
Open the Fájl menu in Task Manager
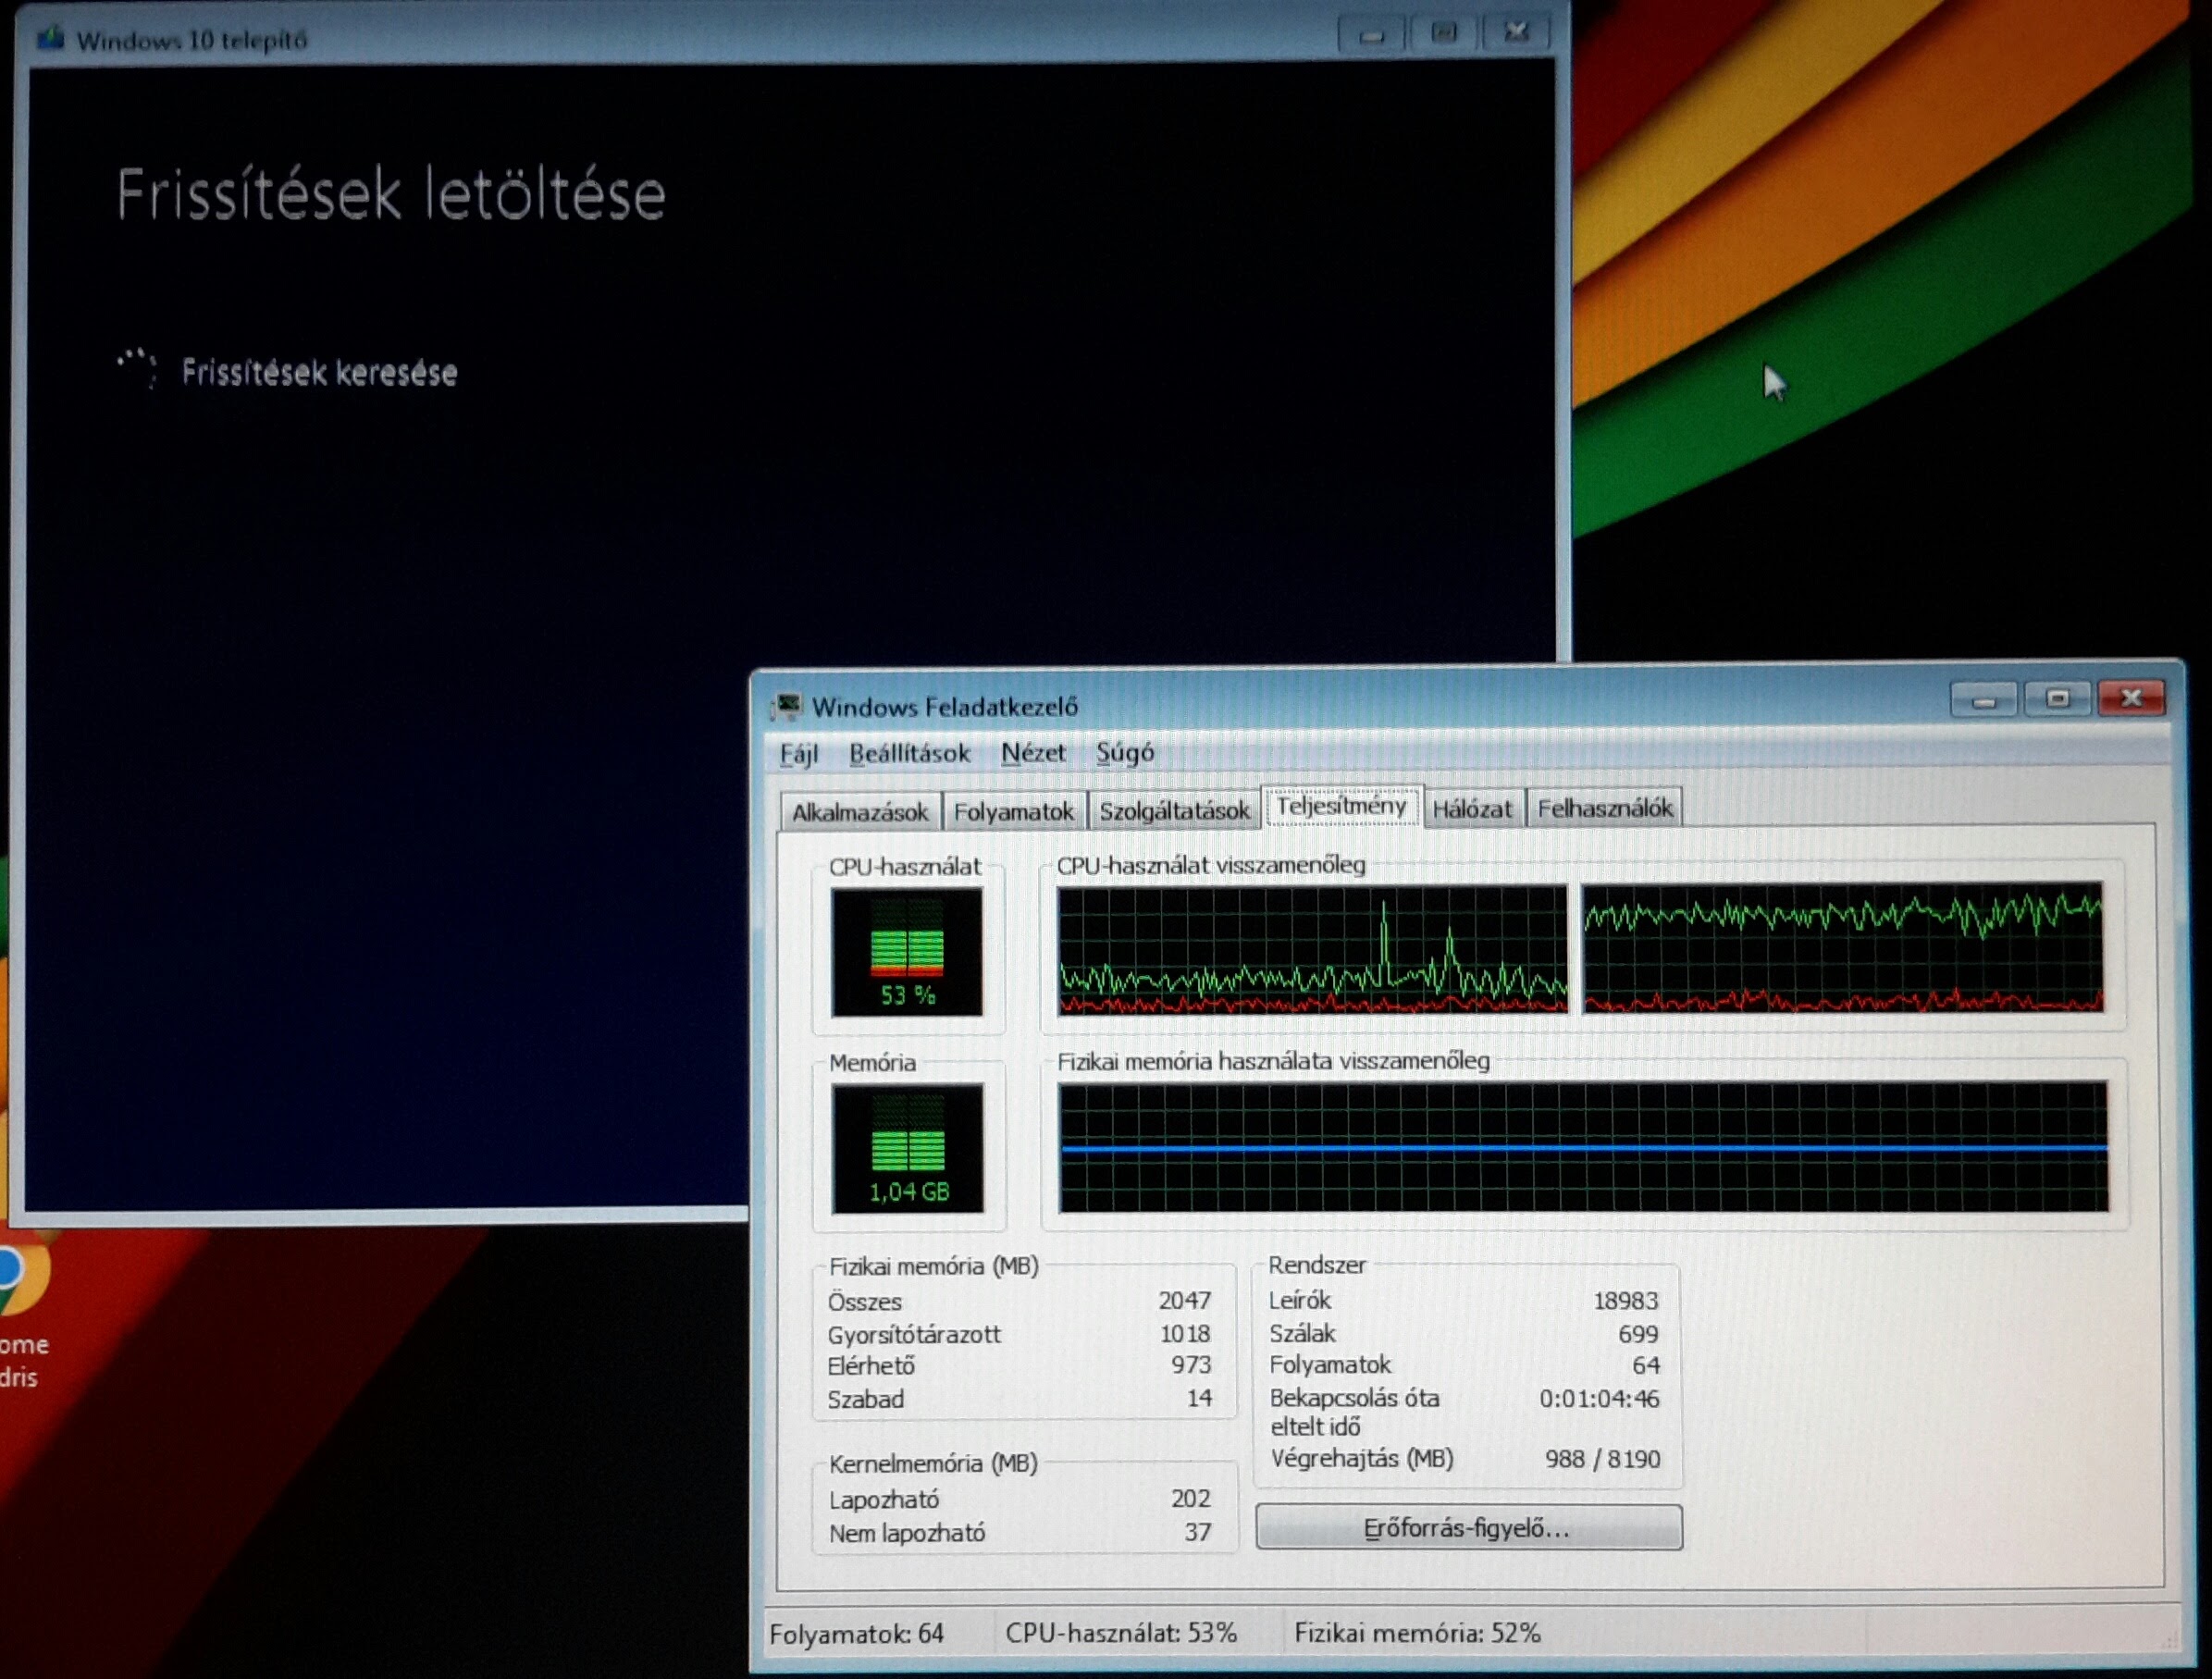click(798, 753)
